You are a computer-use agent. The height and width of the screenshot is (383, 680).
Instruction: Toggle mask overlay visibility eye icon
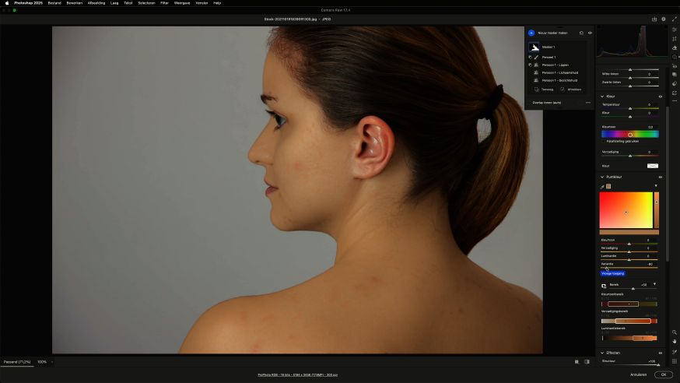[590, 33]
